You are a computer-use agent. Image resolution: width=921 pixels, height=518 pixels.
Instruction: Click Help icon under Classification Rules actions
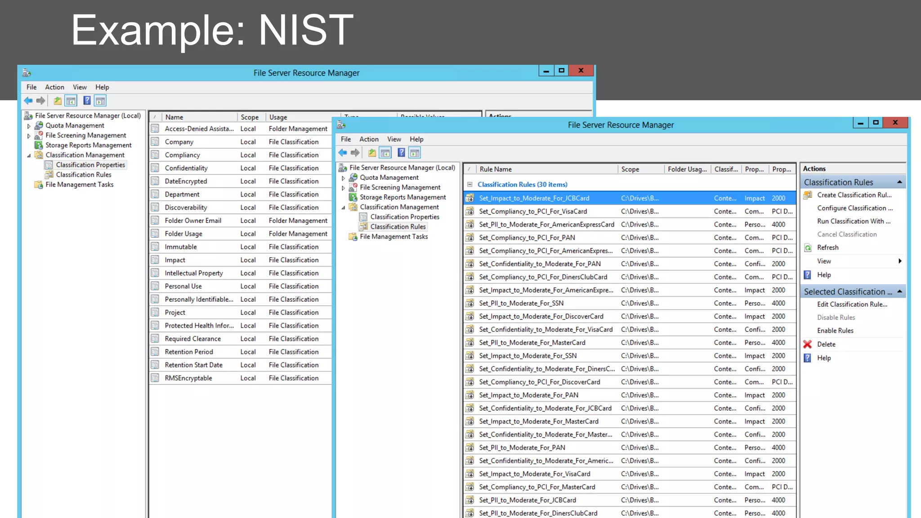[808, 275]
